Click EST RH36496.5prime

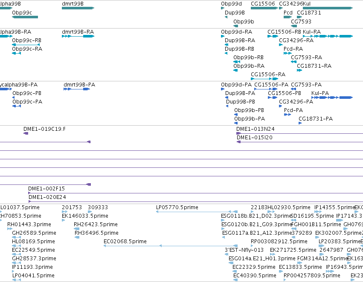(96, 233)
